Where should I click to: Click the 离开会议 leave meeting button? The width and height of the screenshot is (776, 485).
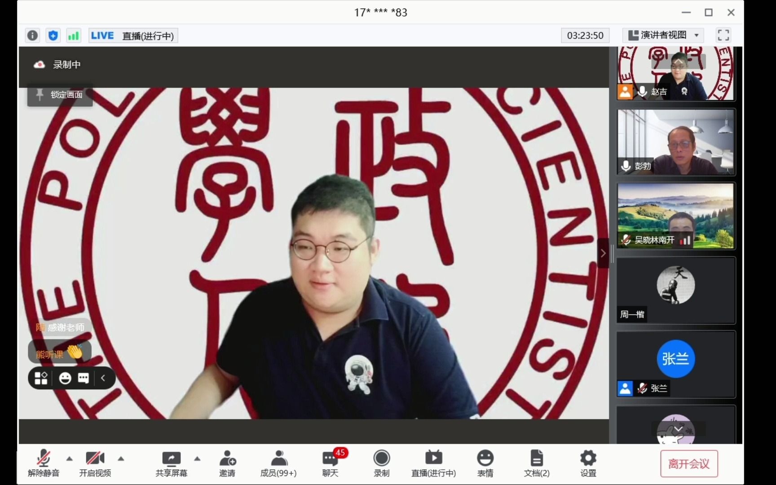689,463
